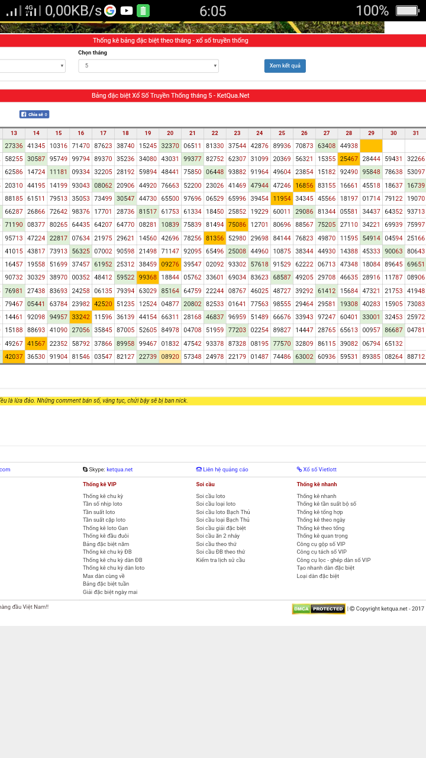Open the empty dropdown beside the month selector
The width and height of the screenshot is (426, 758).
tap(33, 66)
